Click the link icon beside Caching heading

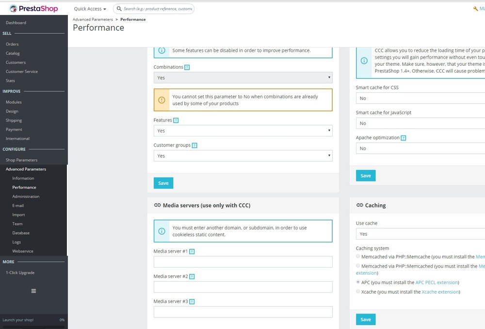[x=360, y=205]
